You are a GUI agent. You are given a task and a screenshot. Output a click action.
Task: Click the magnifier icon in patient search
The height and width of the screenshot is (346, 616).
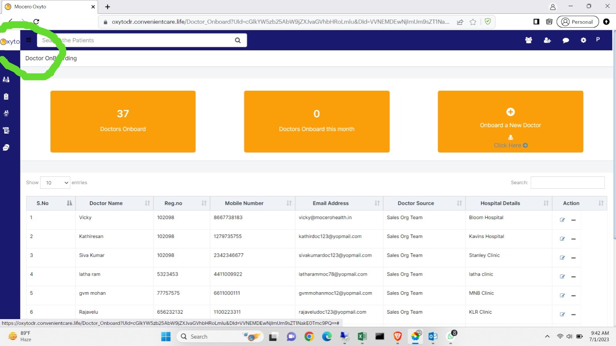[238, 40]
